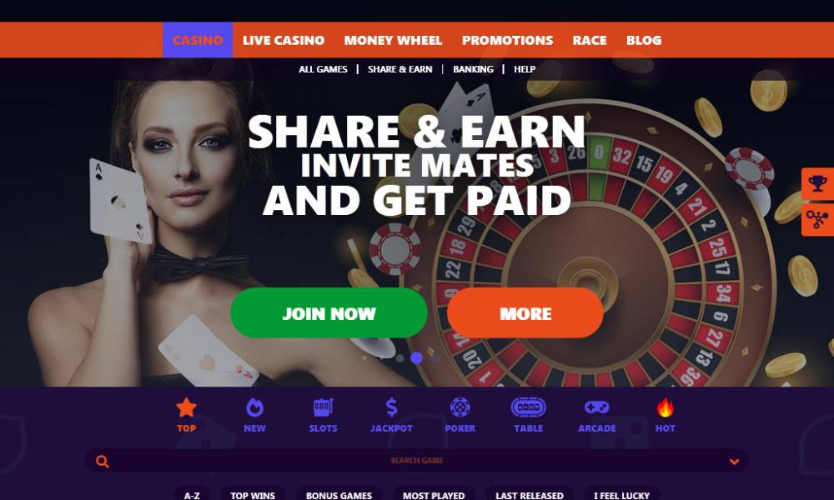834x500 pixels.
Task: Open the Jackpot dollar icon
Action: (x=391, y=407)
